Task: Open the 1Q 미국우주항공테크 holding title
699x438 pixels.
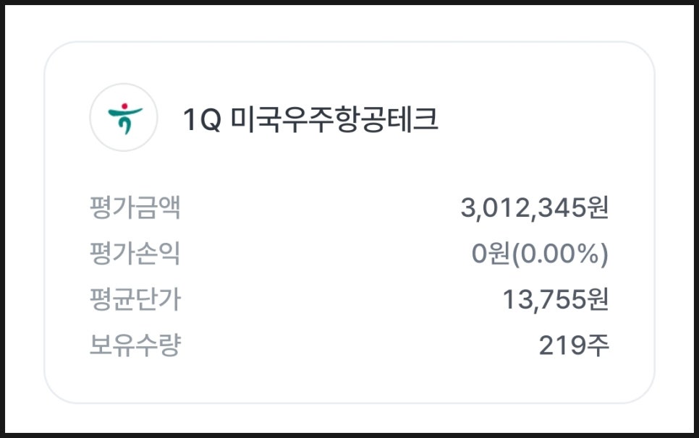Action: pyautogui.click(x=310, y=119)
